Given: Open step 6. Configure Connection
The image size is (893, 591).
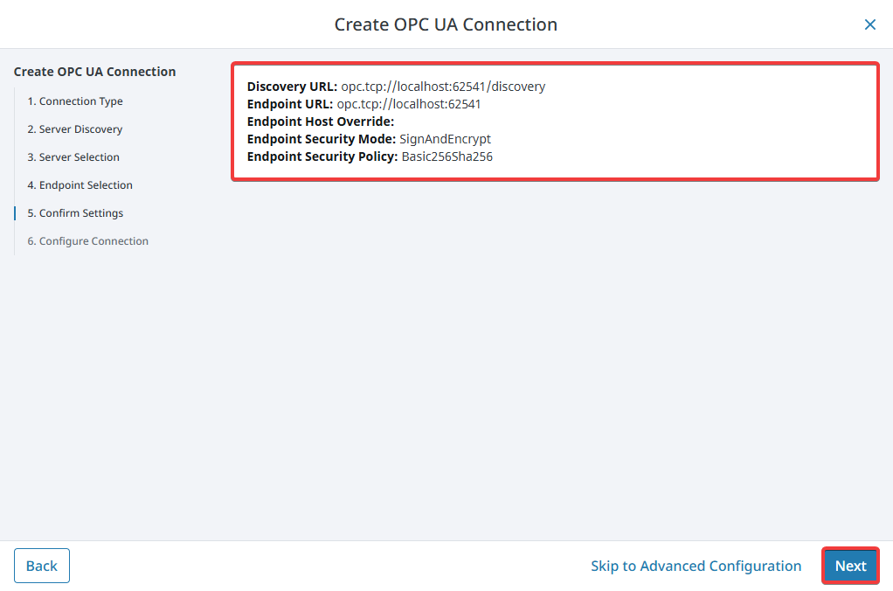Looking at the screenshot, I should 87,240.
